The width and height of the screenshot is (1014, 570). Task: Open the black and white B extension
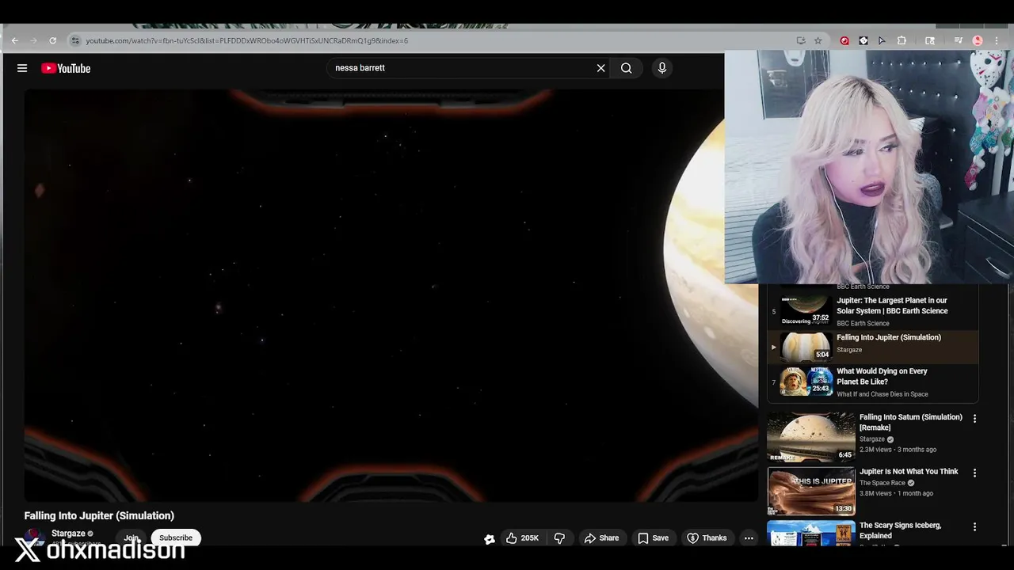pos(863,40)
